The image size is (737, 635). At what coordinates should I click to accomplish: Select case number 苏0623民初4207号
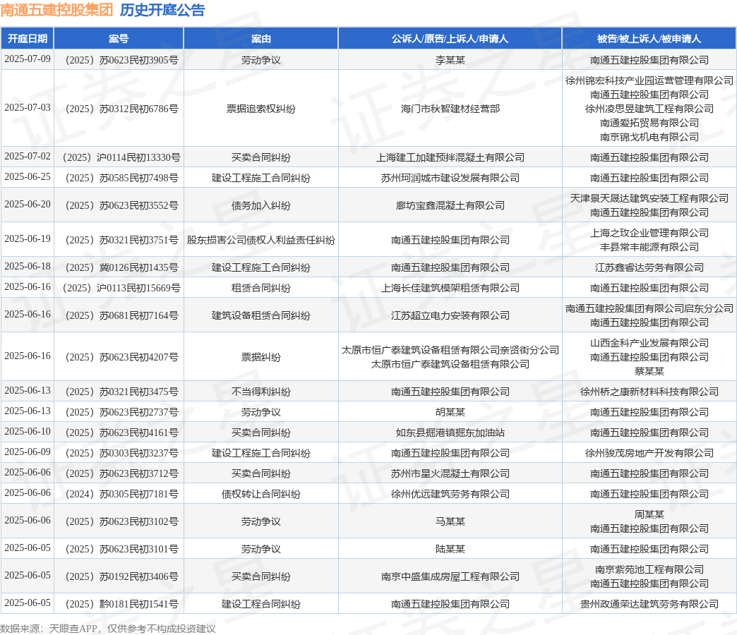(121, 358)
